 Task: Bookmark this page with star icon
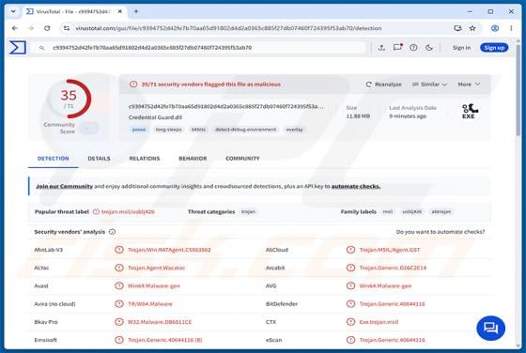[x=472, y=28]
